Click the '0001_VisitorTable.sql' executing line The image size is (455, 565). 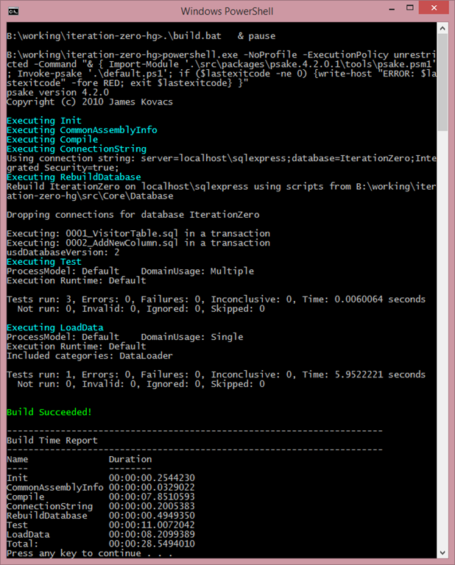point(138,233)
